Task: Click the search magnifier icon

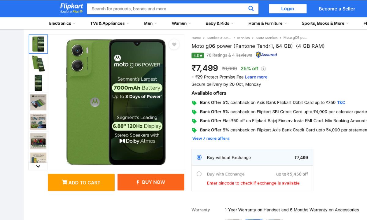Action: pos(251,9)
